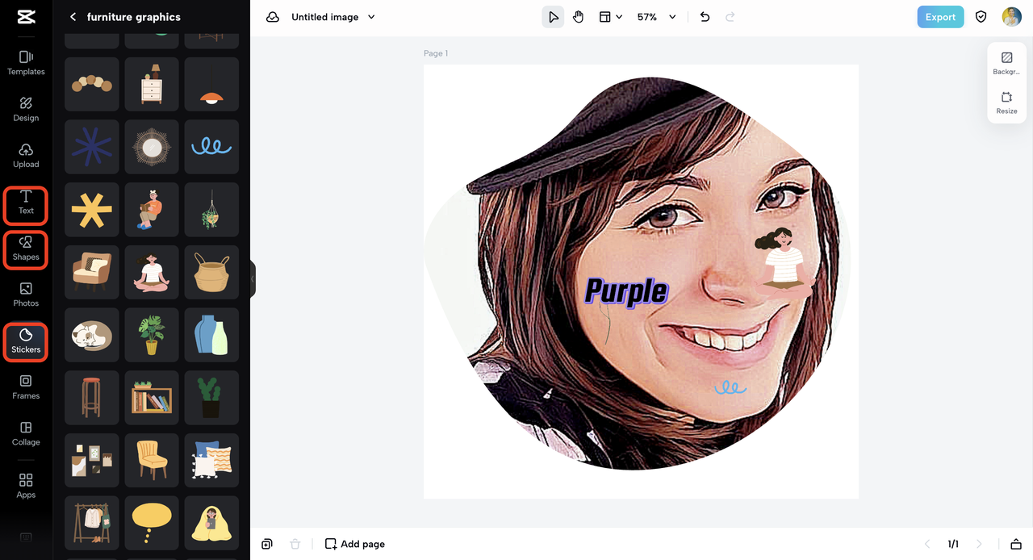Select the blue squiggle sticker on canvas
Image resolution: width=1033 pixels, height=560 pixels.
pos(730,388)
